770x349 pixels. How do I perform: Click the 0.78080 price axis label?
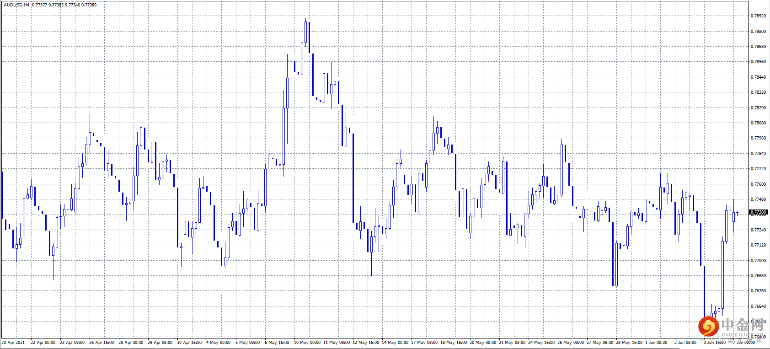[x=758, y=123]
